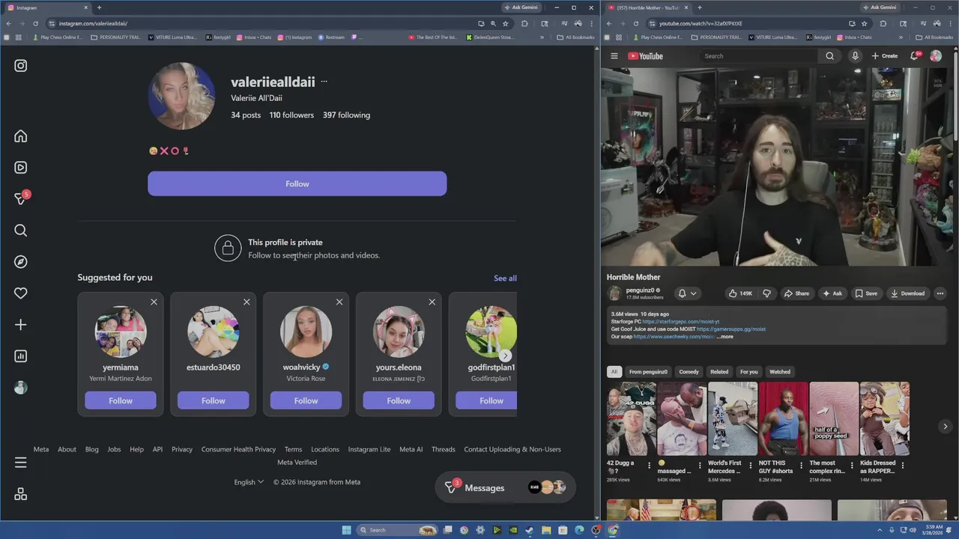The height and width of the screenshot is (539, 959).
Task: Switch to the Instagram browser tab
Action: pyautogui.click(x=45, y=7)
